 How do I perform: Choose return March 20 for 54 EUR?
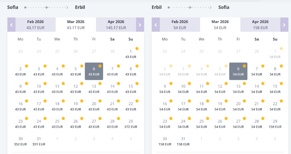tap(238, 106)
